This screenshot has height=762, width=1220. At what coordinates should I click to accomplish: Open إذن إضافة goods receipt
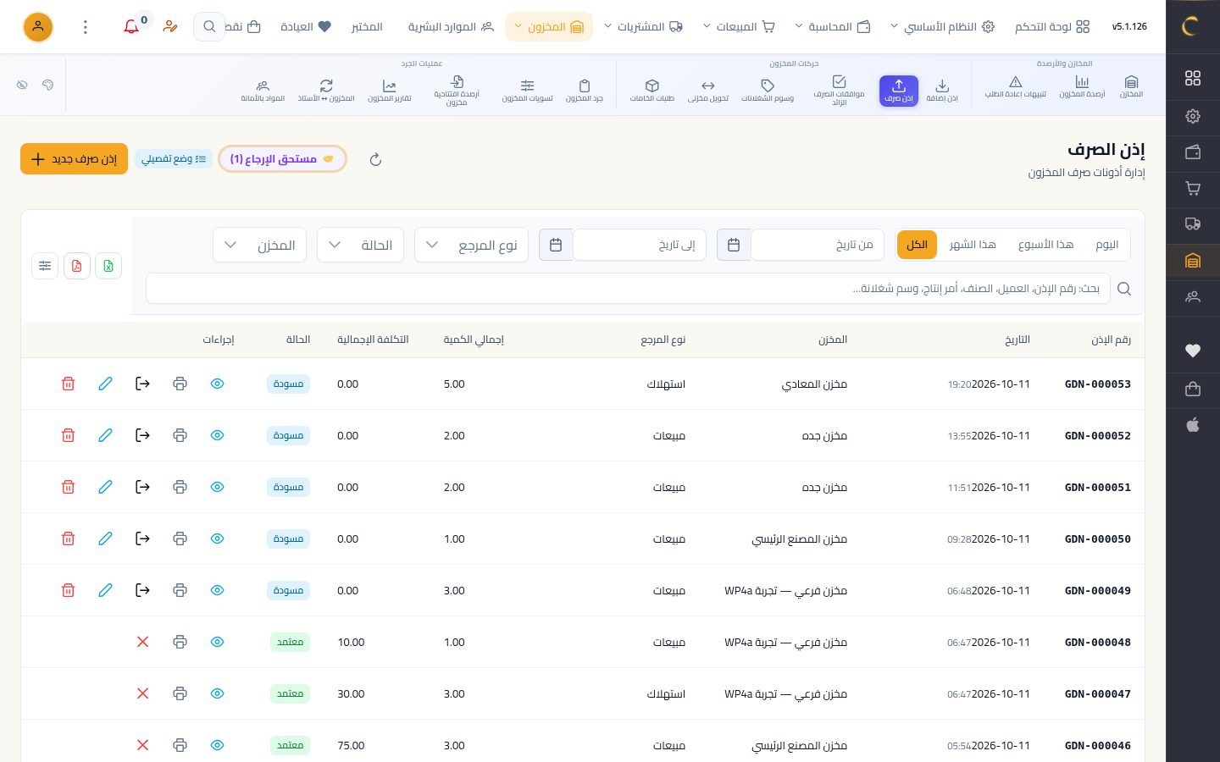(942, 91)
